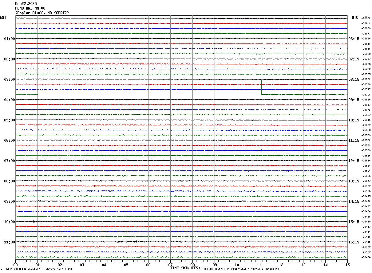372x273 pixels.
Task: Click the 05:00 EST time label
Action: click(x=10, y=120)
